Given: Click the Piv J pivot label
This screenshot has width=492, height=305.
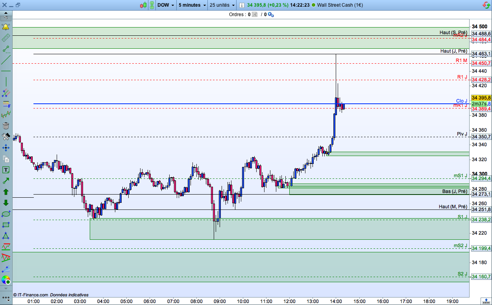Looking at the screenshot, I should [x=462, y=134].
